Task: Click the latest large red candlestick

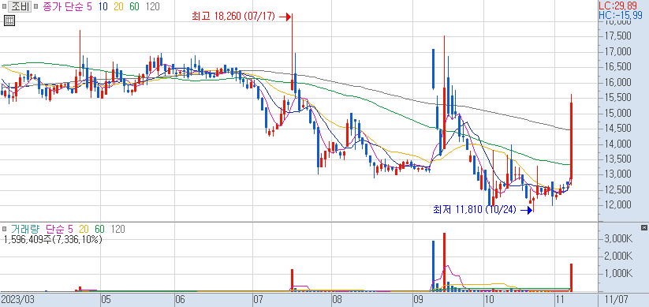Action: (571, 140)
